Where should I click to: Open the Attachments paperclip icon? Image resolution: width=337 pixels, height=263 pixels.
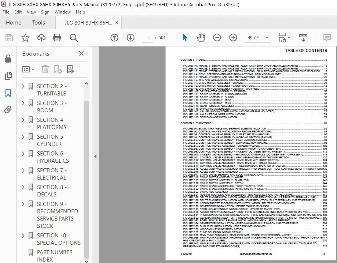[8, 109]
